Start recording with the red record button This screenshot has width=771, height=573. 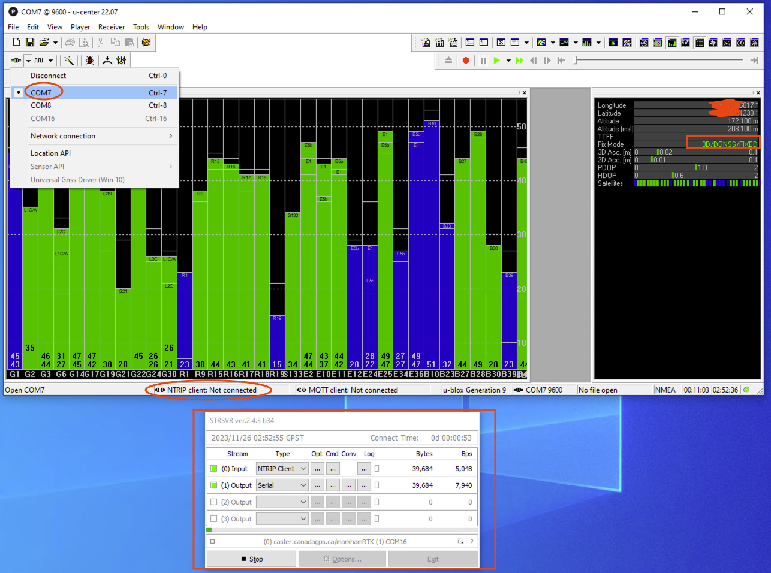pyautogui.click(x=466, y=60)
